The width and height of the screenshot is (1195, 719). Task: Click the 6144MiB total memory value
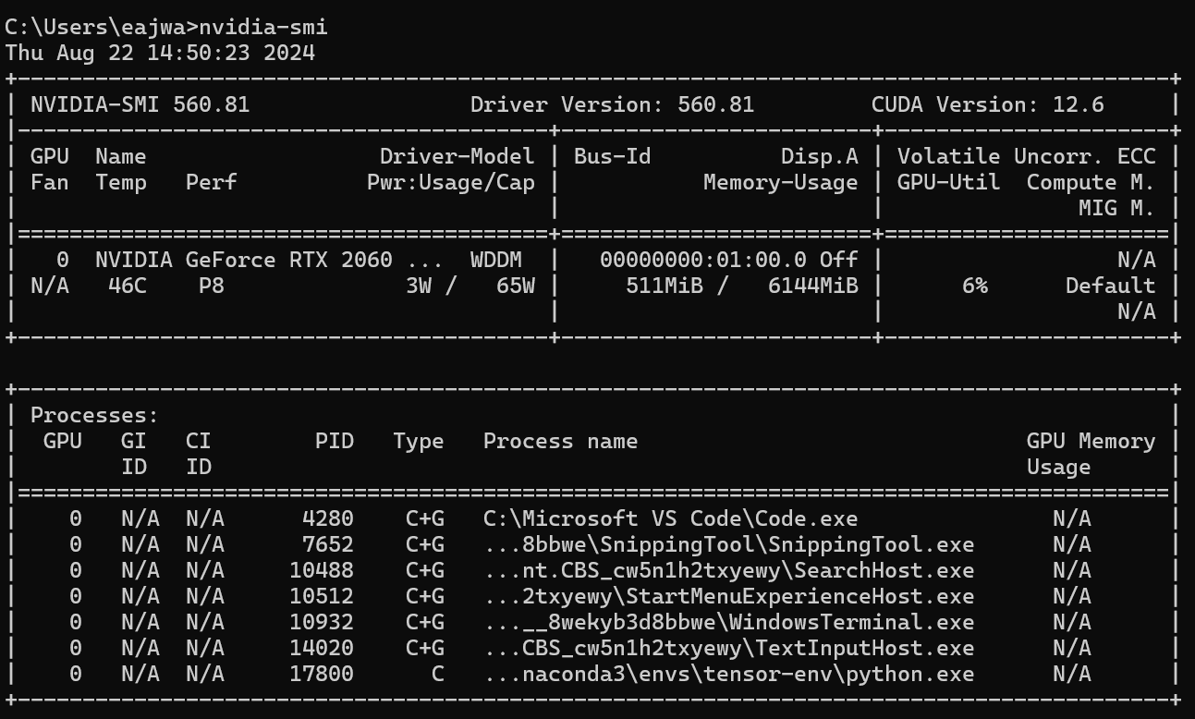point(812,286)
